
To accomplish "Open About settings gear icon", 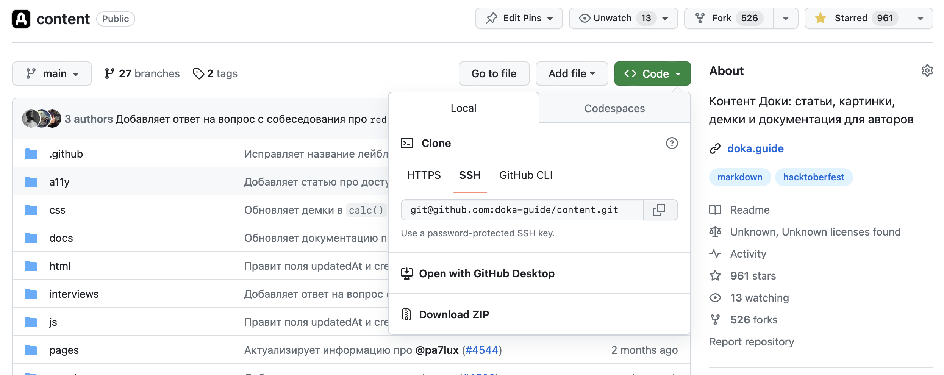I will [x=927, y=70].
